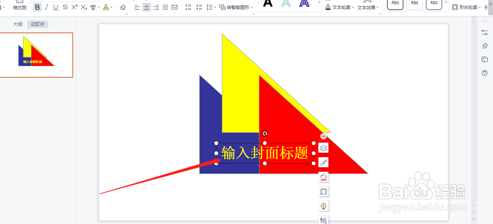Apply distributed alignment
The width and height of the screenshot is (493, 224).
(x=175, y=7)
